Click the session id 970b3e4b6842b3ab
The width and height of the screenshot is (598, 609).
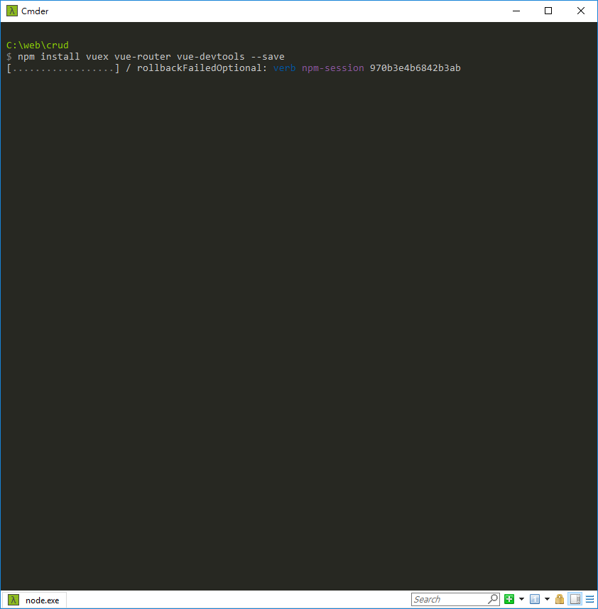tap(415, 68)
